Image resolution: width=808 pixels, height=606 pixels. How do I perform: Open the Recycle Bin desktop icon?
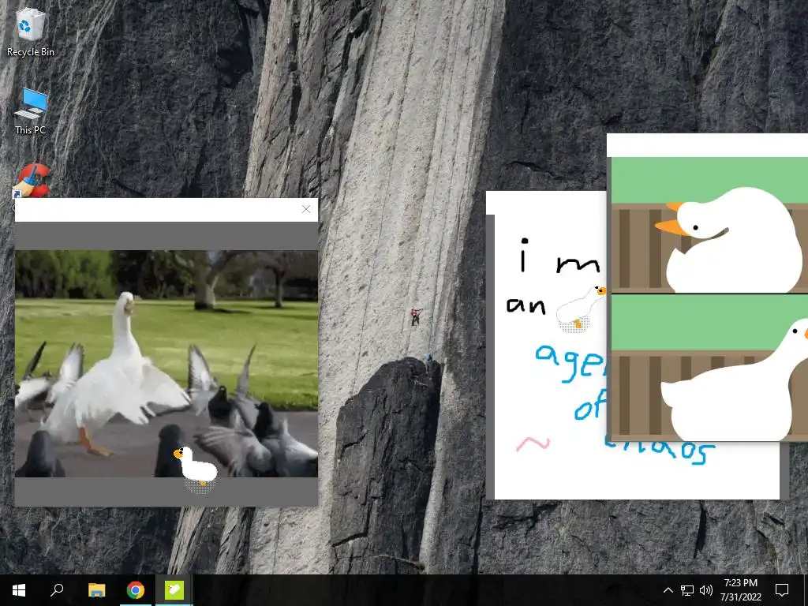31,32
